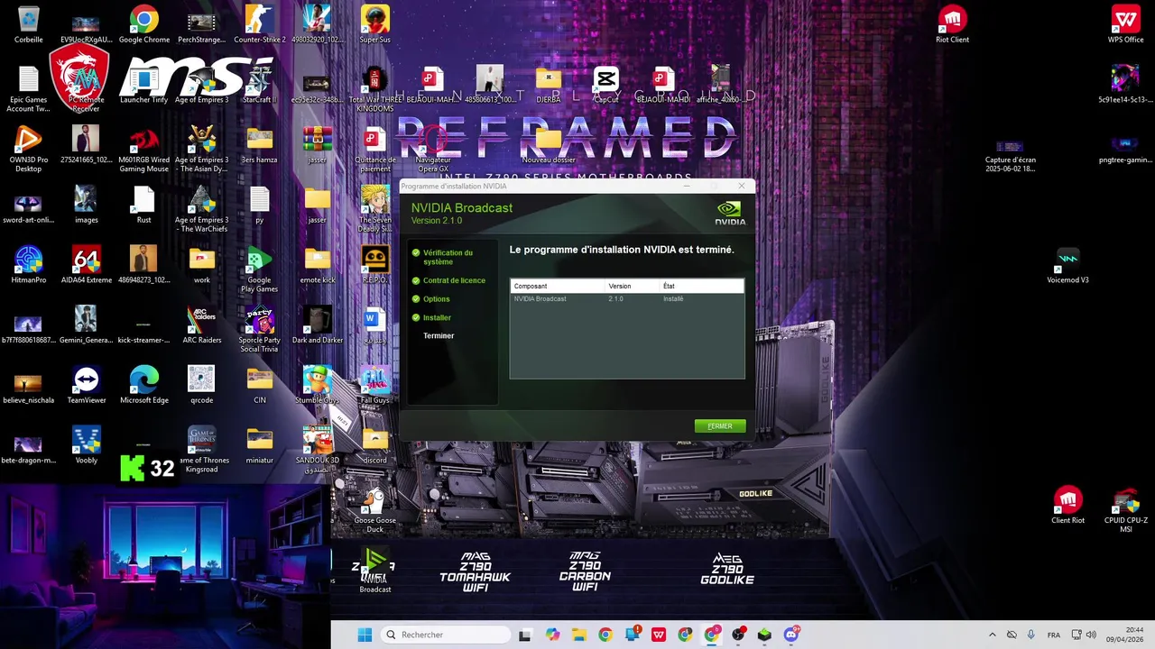Open the CapCut desktop icon
This screenshot has height=649, width=1155.
(x=606, y=86)
